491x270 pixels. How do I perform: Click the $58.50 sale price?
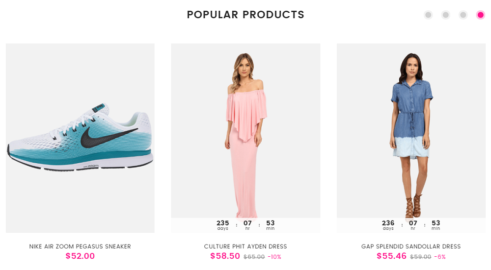coord(225,256)
